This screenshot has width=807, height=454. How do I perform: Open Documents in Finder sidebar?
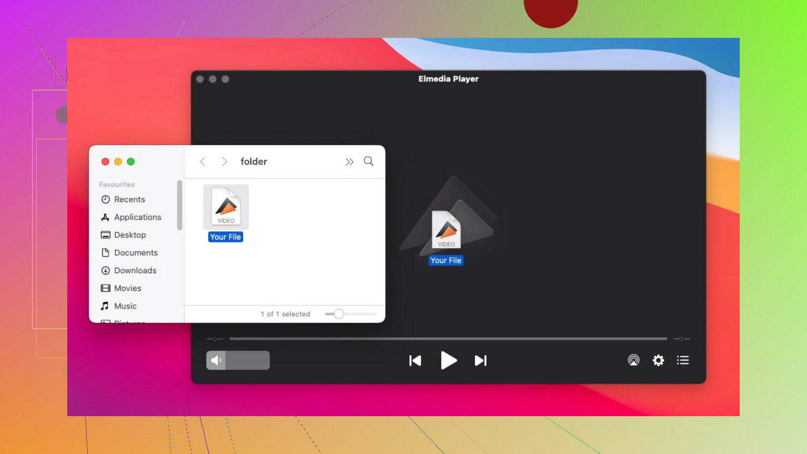pos(136,253)
